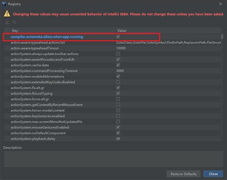This screenshot has width=227, height=180.
Task: Disable actionSystem.cache.data checkbox
Action: 118,65
